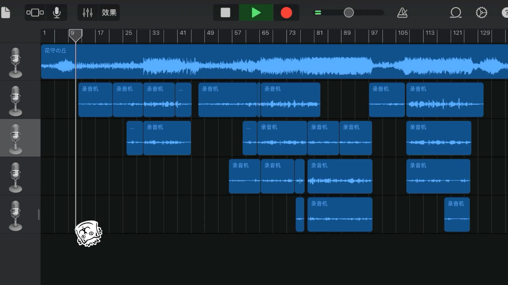
Task: Select the small '...' region on track two near bar 41
Action: click(x=183, y=100)
